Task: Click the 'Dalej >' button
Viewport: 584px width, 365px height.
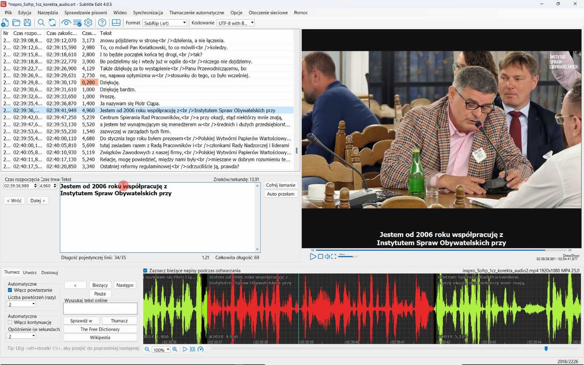Action: [38, 200]
